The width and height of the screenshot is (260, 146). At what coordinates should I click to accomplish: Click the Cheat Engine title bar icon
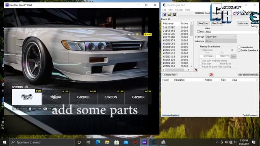point(164,5)
